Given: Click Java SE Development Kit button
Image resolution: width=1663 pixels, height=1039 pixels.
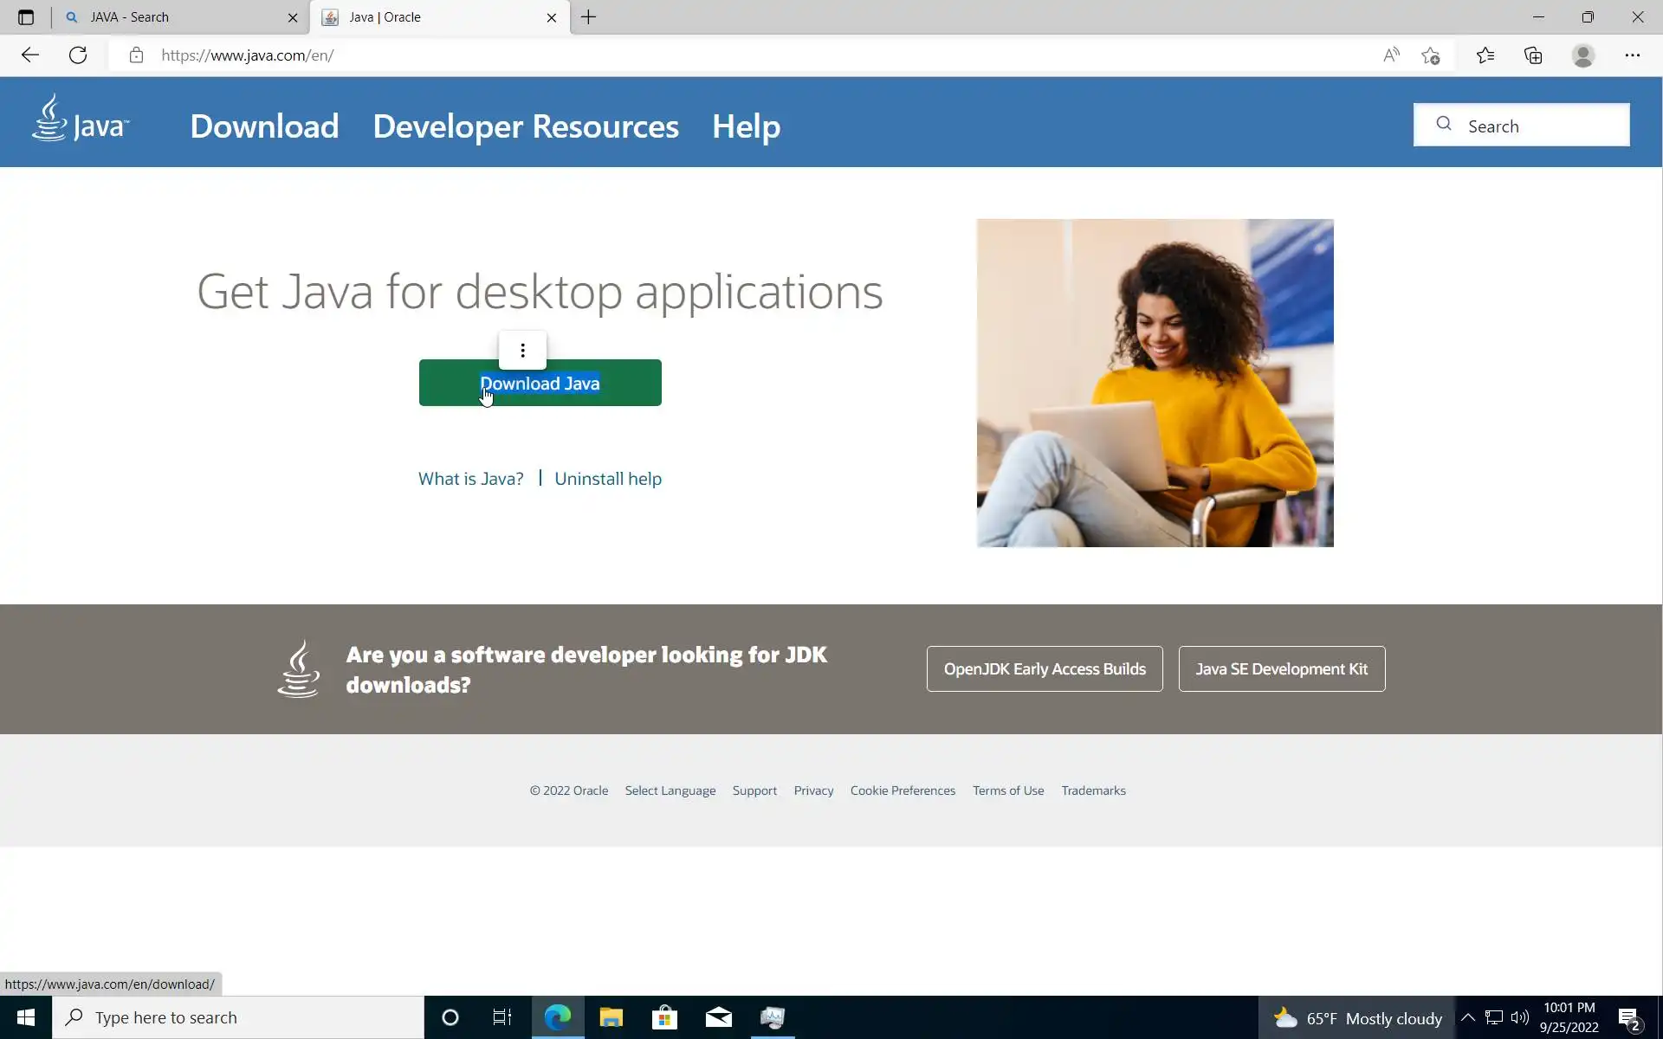Looking at the screenshot, I should point(1281,669).
